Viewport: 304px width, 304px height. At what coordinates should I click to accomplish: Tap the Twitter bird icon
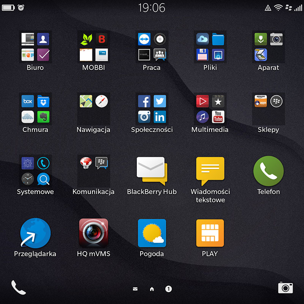point(160,101)
